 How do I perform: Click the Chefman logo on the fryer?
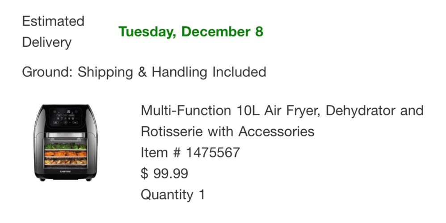[x=65, y=171]
